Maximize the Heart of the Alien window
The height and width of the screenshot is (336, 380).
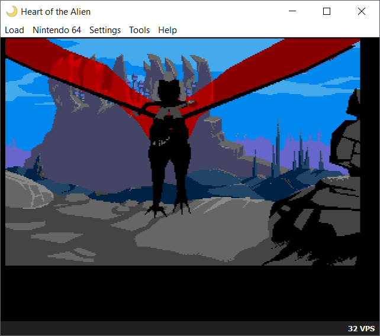327,11
